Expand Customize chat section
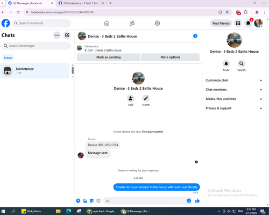Image resolution: width=269 pixels, height=215 pixels. point(234,80)
